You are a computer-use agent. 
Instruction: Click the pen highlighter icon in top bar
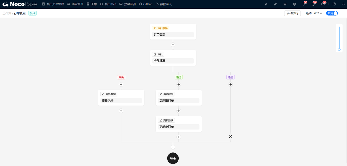point(266,4)
